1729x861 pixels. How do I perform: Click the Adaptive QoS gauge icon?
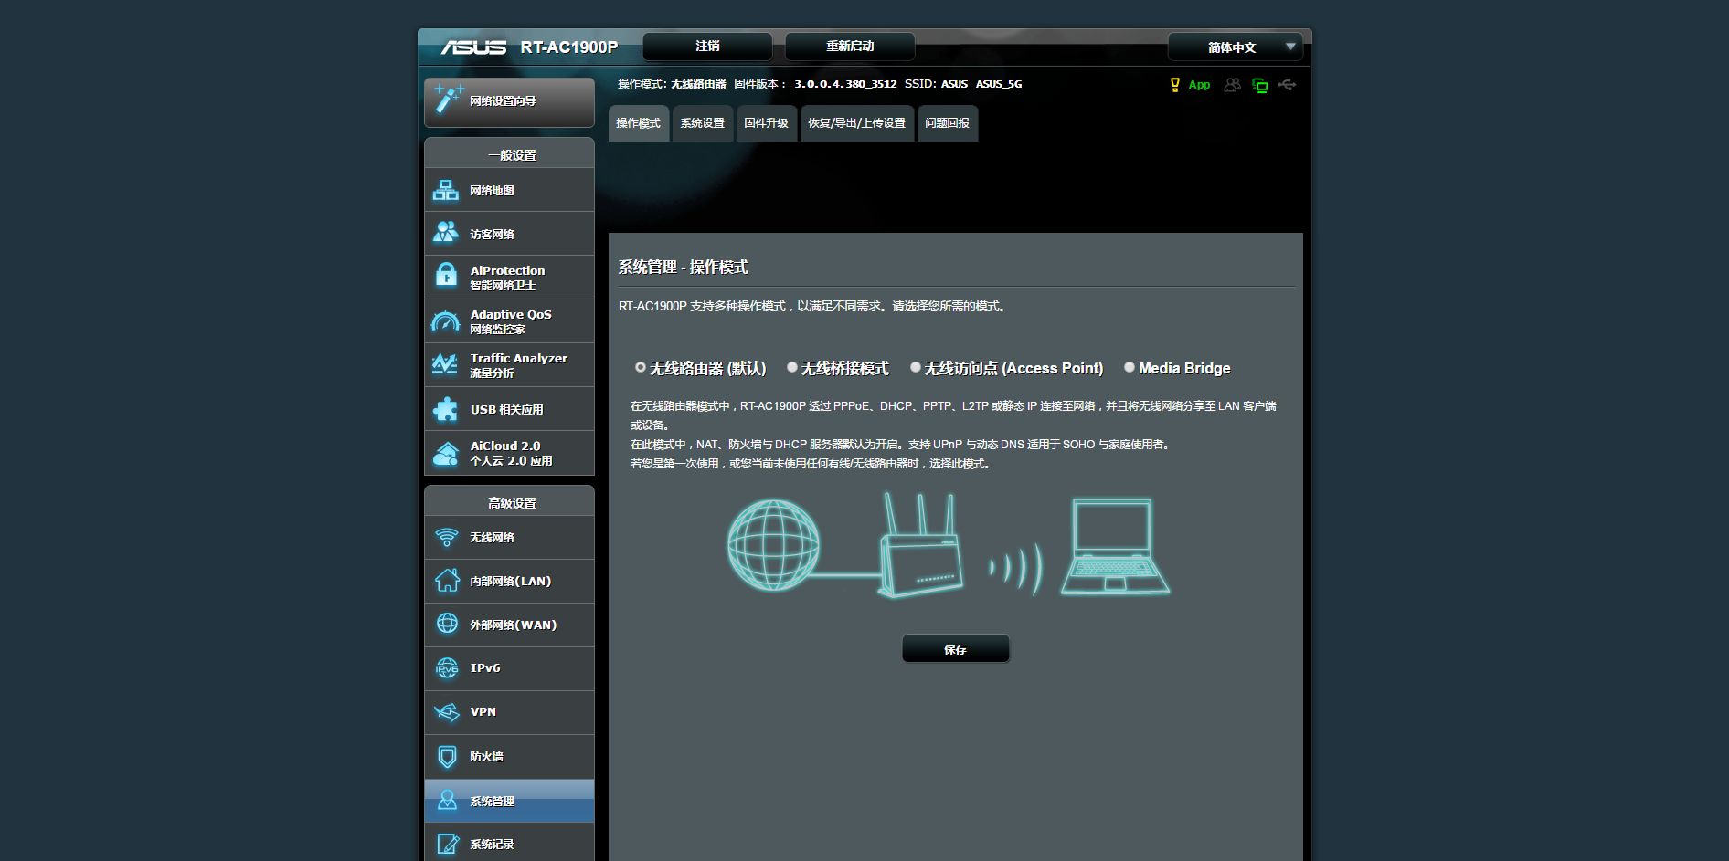[446, 320]
